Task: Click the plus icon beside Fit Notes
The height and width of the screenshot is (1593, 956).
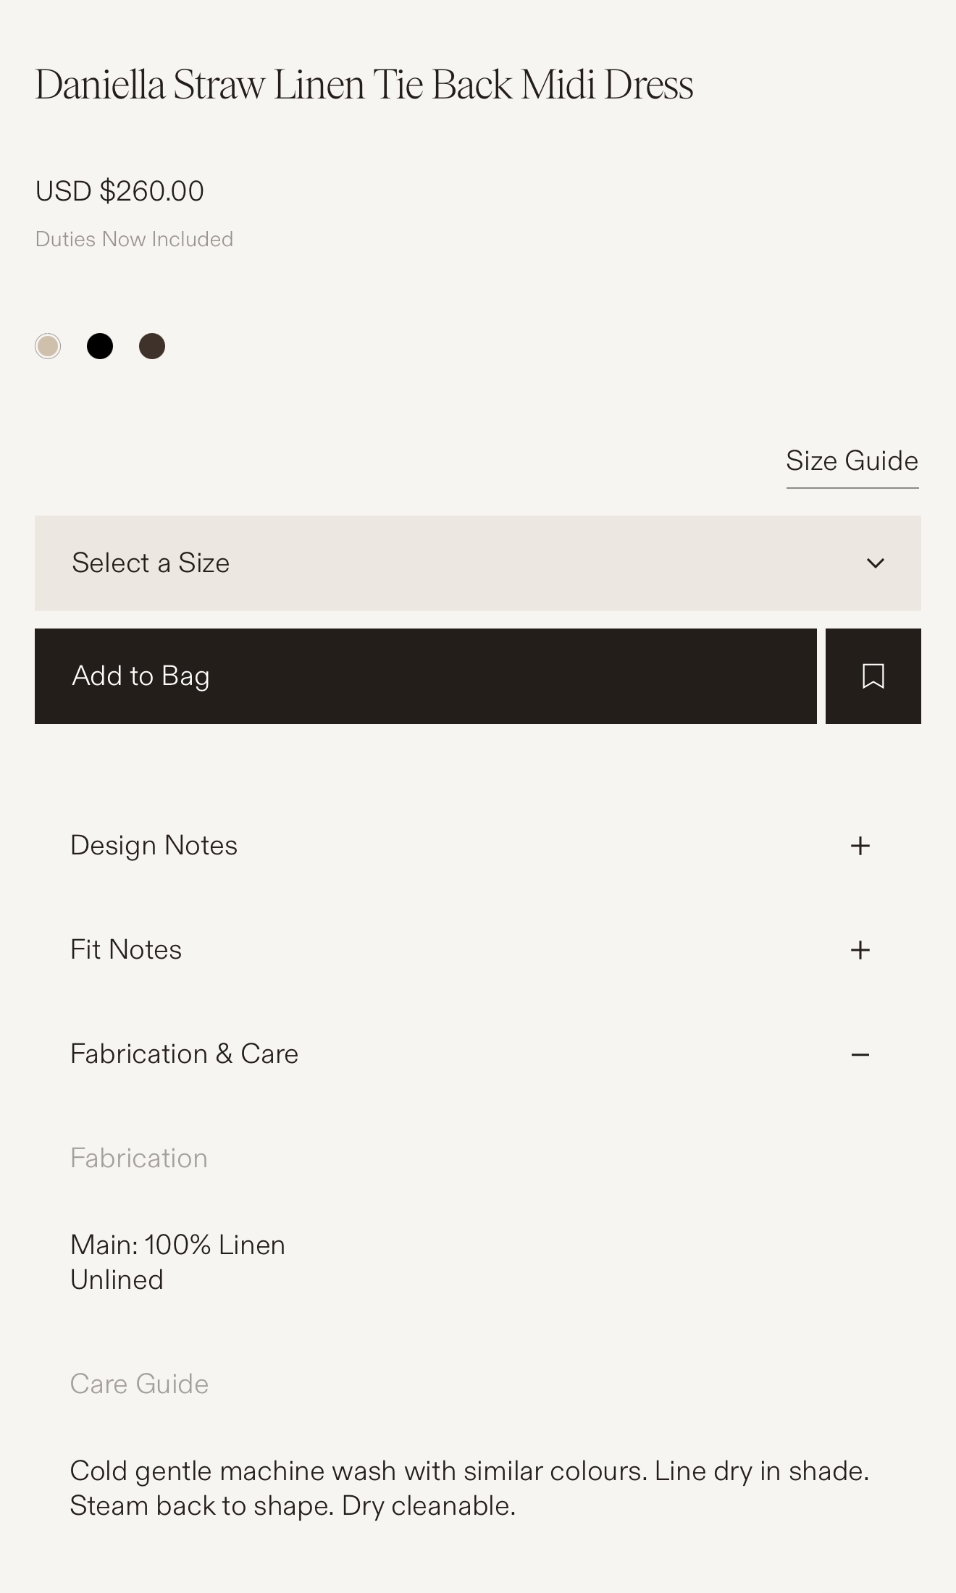Action: pyautogui.click(x=860, y=950)
